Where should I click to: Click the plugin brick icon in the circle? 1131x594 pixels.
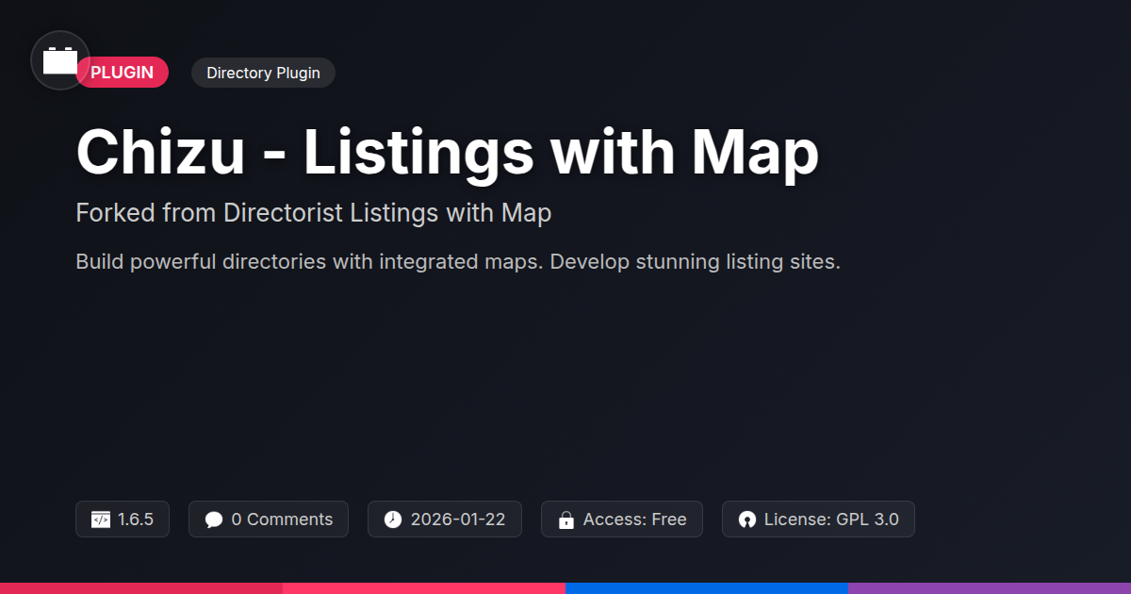point(60,60)
